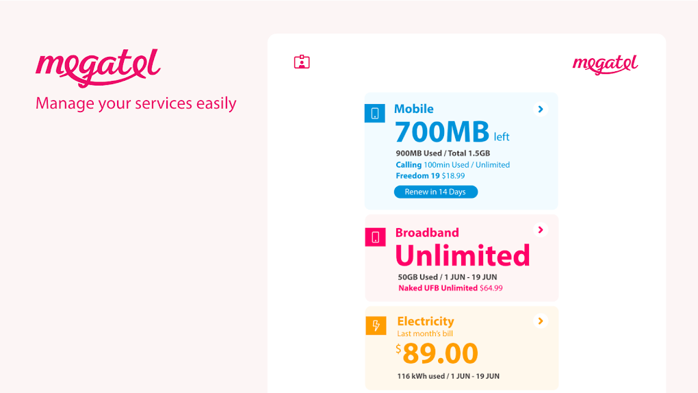Viewport: 698px width, 393px height.
Task: Expand the Broadband card chevron arrow
Action: click(541, 230)
